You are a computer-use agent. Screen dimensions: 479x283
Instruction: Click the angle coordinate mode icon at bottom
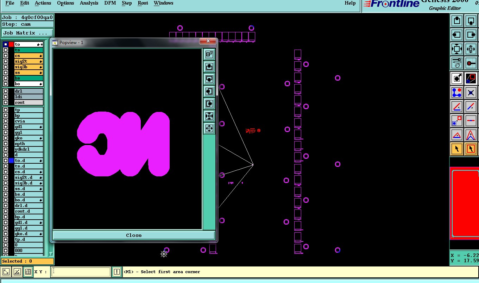[17, 272]
